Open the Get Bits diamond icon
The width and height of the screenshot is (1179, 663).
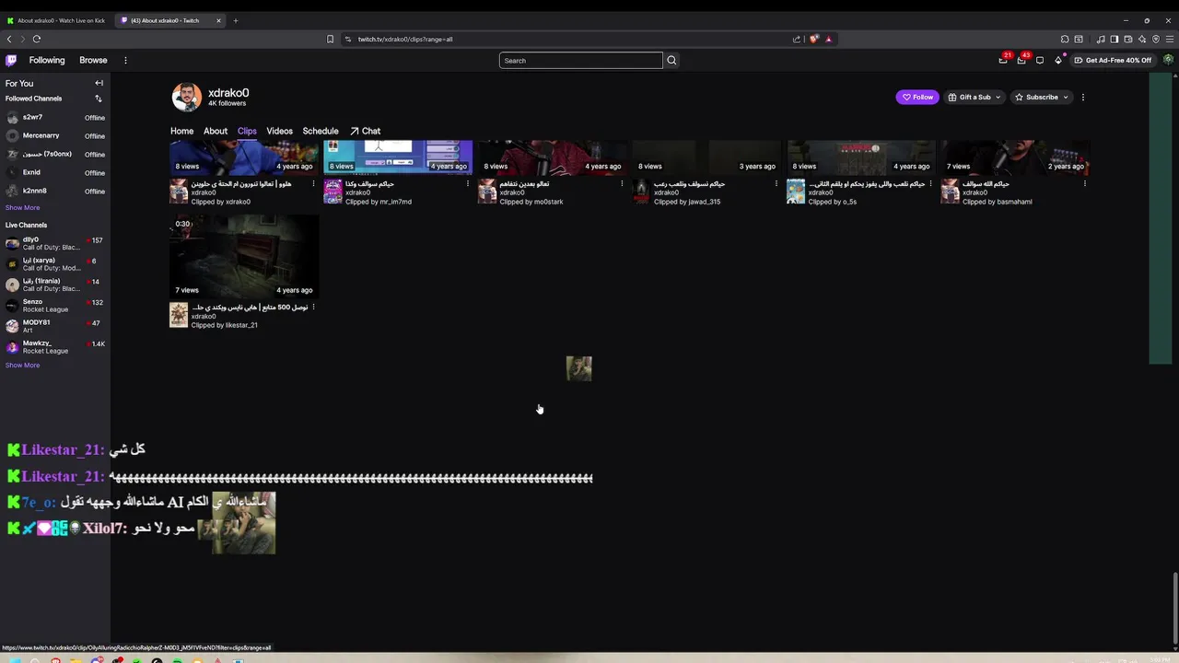(x=1058, y=60)
